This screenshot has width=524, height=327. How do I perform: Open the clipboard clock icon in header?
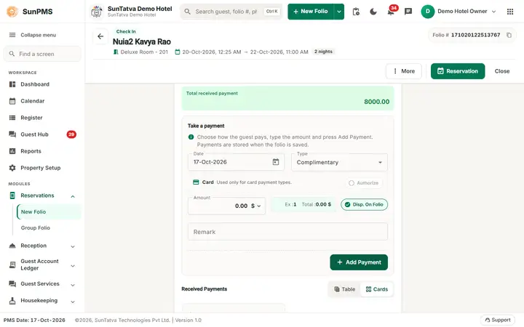pyautogui.click(x=356, y=12)
